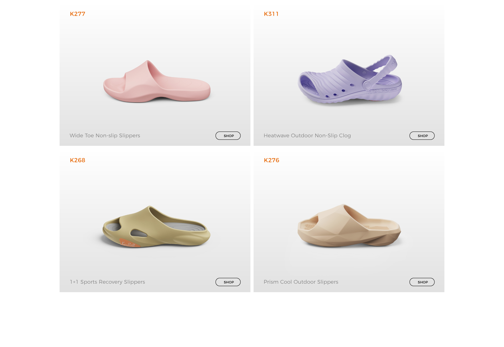Viewport: 504px width, 347px height.
Task: Click the K311 product code
Action: pos(271,14)
